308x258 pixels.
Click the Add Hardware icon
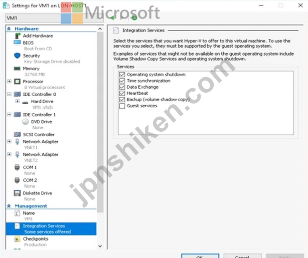click(x=18, y=36)
